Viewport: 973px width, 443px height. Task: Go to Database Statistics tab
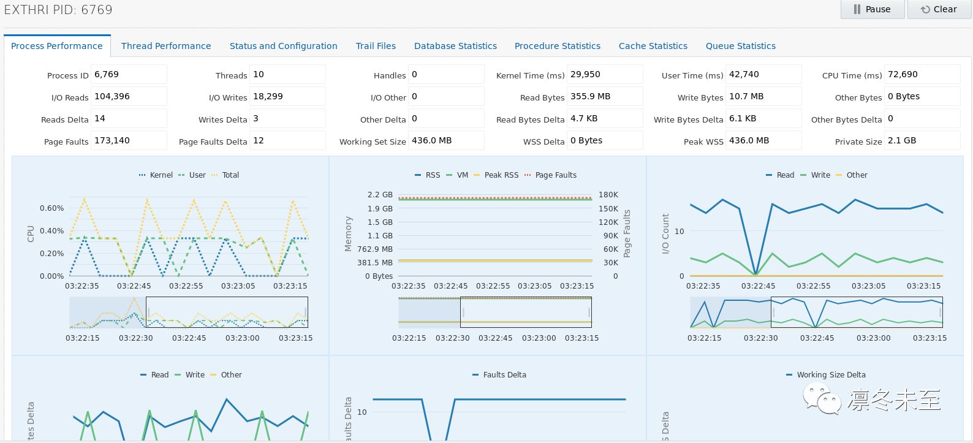click(455, 46)
